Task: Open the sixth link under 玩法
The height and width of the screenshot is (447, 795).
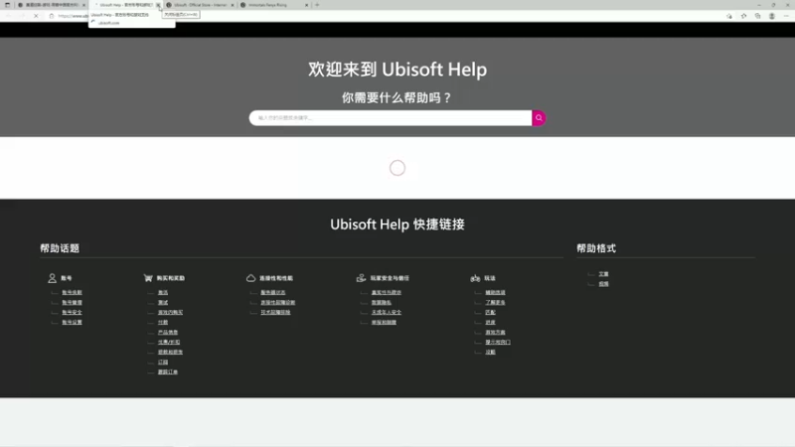Action: (x=498, y=342)
